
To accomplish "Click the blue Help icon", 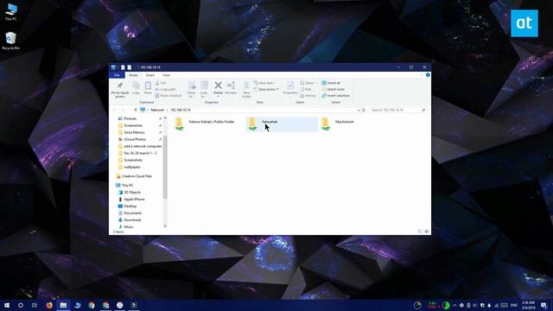I will coord(428,75).
